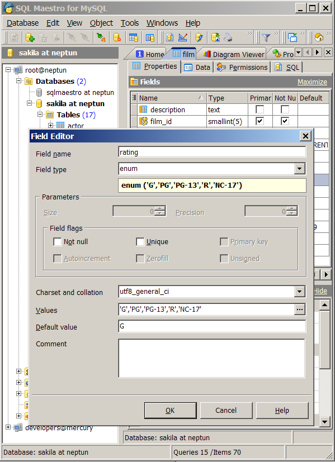Open the visual query builder ruler icon
This screenshot has height=462, width=335.
pos(183,37)
